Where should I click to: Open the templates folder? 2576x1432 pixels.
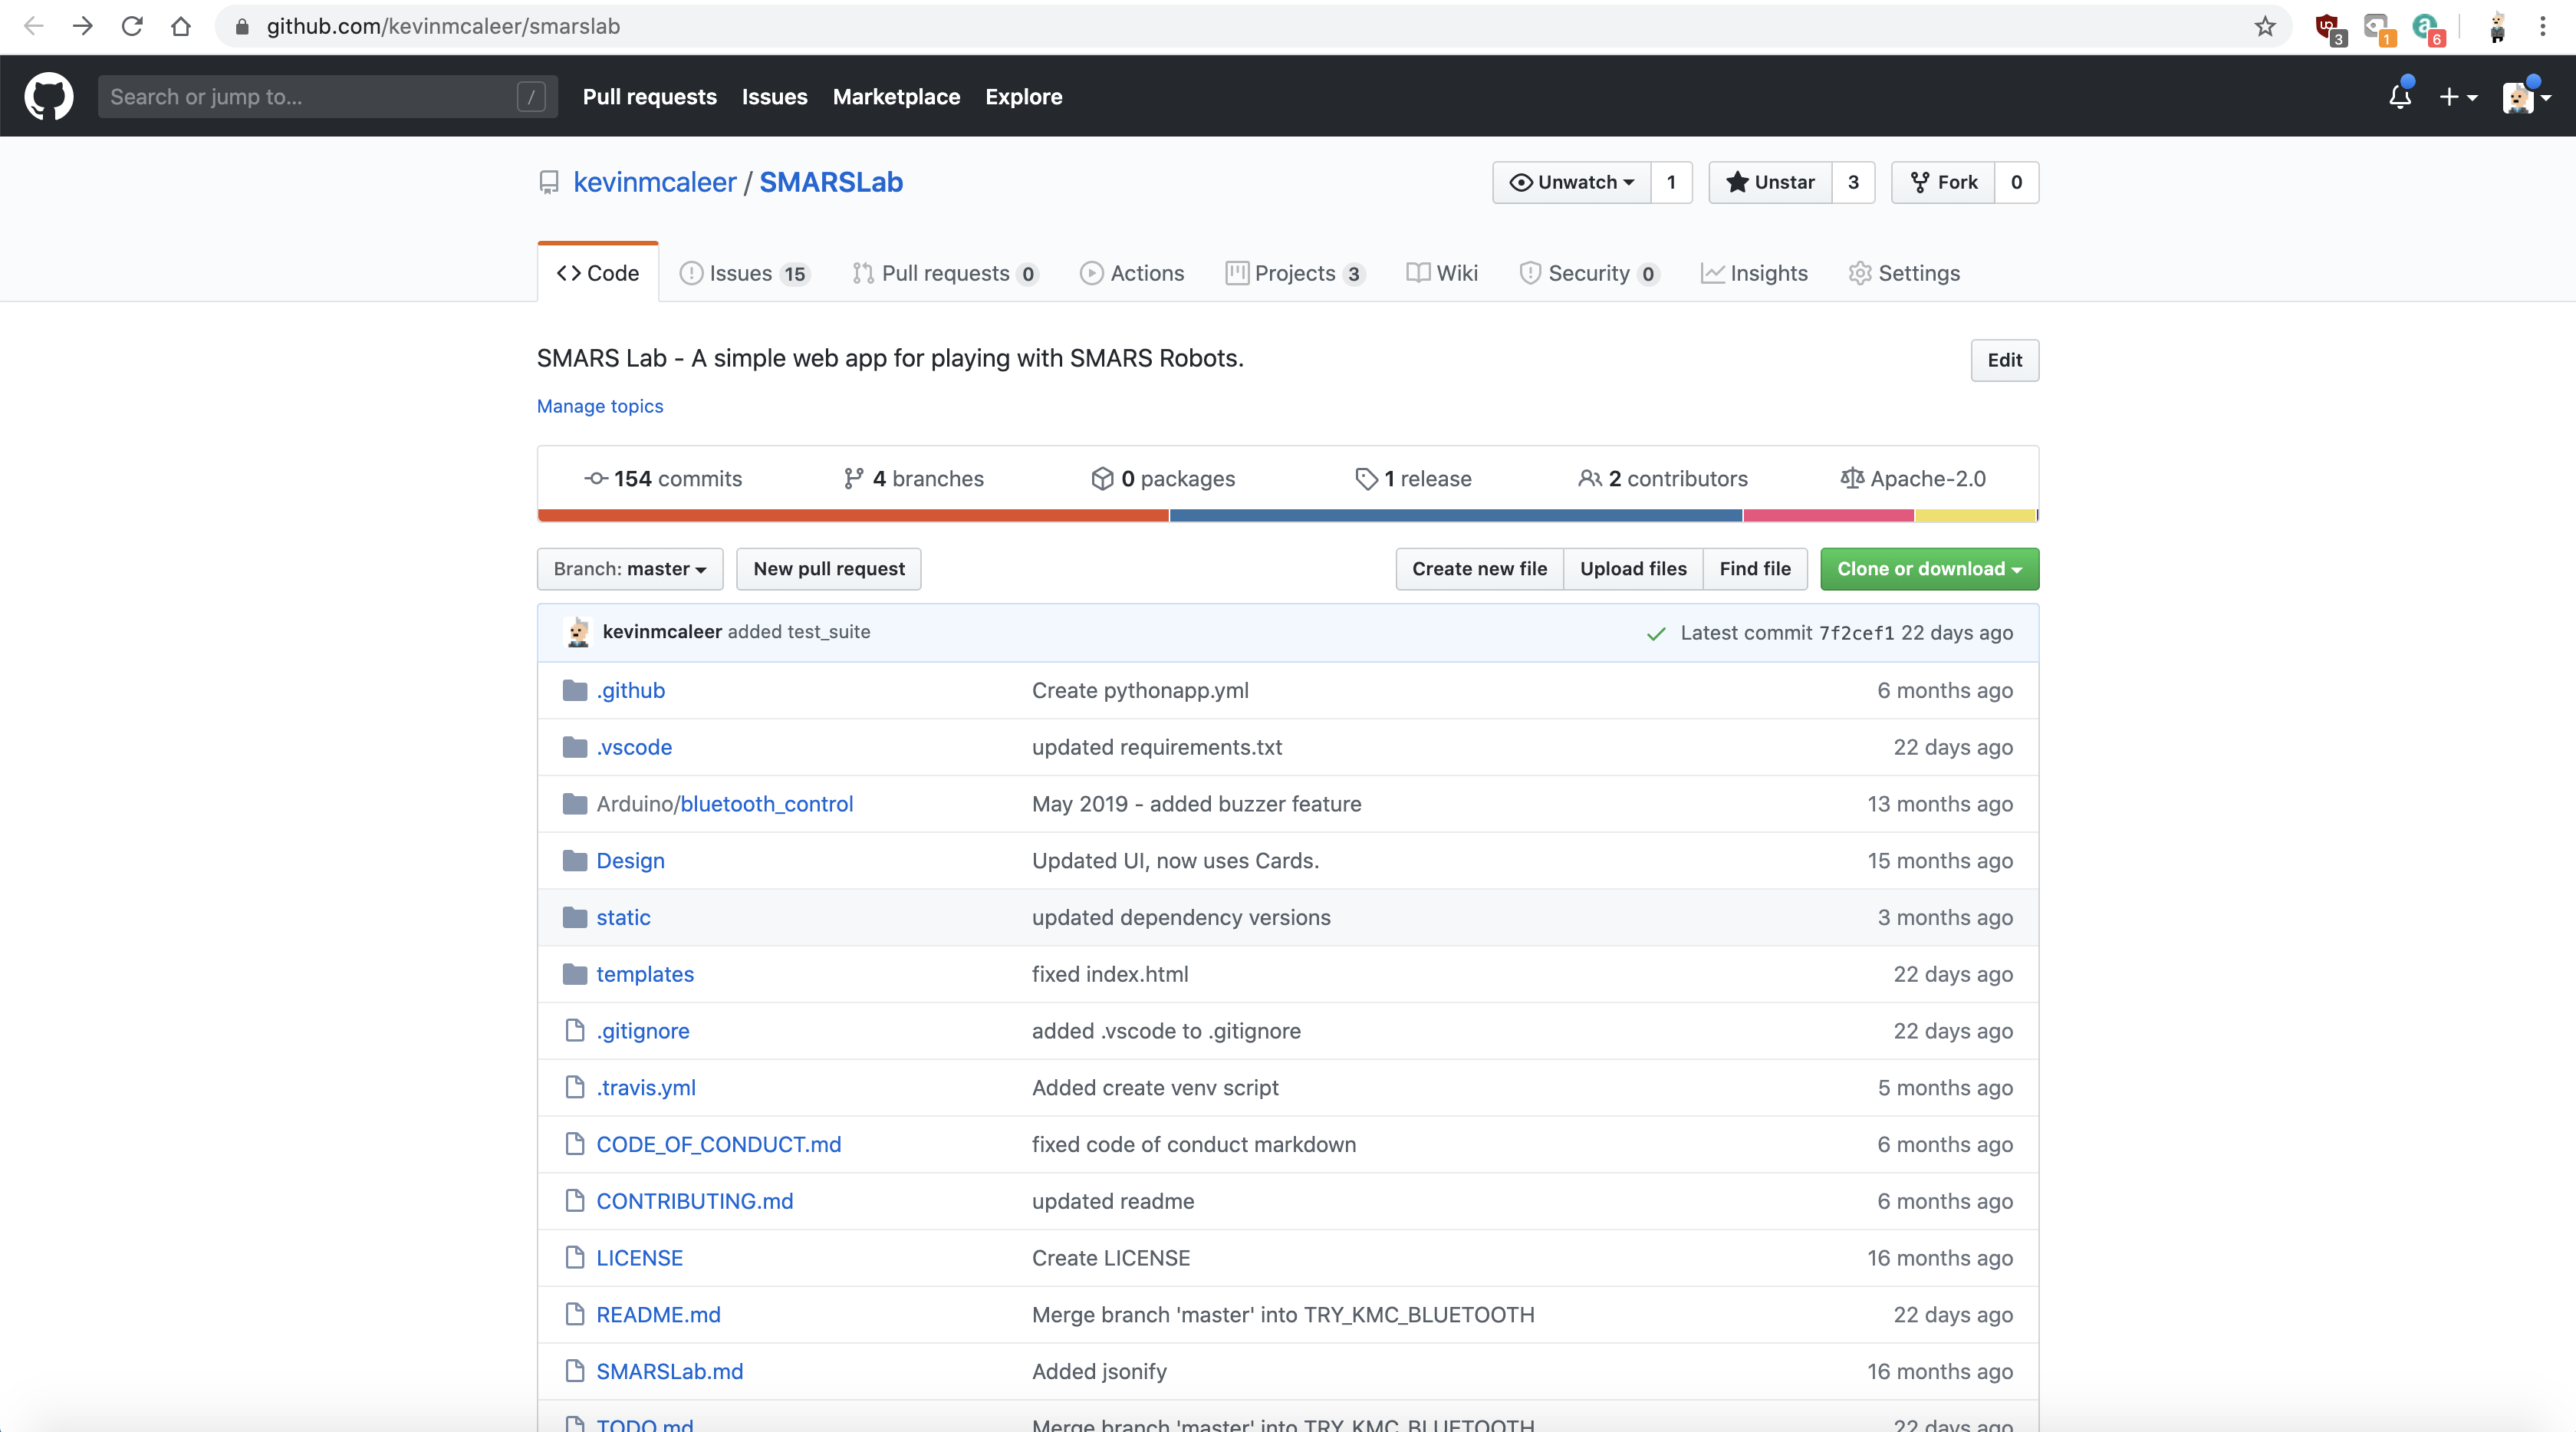pyautogui.click(x=645, y=974)
